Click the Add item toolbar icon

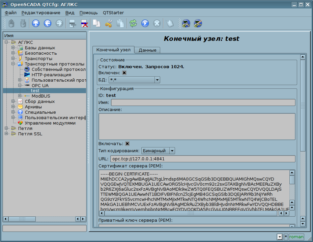72,23
